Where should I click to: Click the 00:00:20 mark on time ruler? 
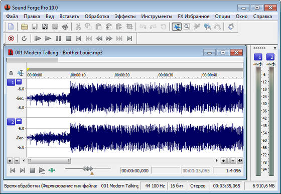tap(122, 75)
